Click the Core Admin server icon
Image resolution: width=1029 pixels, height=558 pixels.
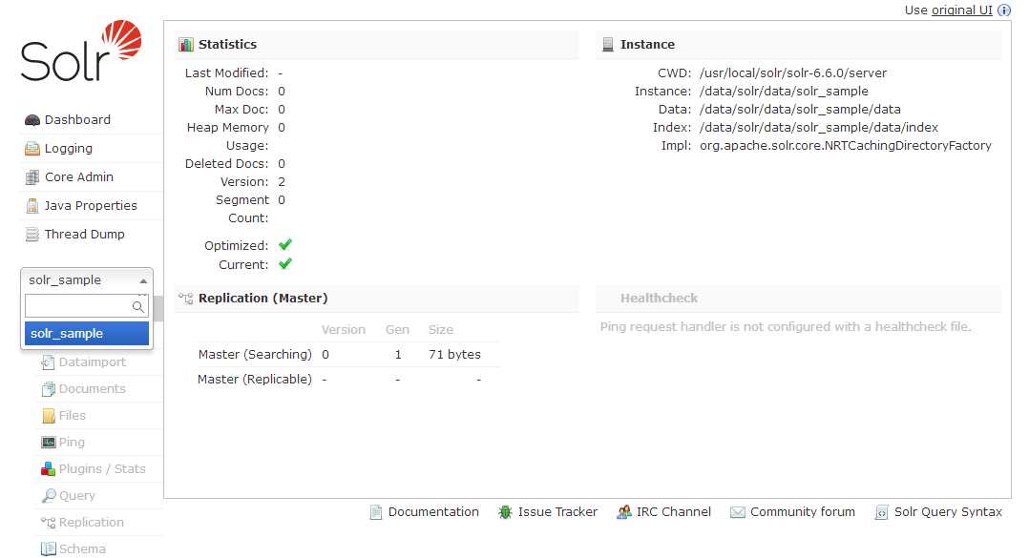[32, 177]
